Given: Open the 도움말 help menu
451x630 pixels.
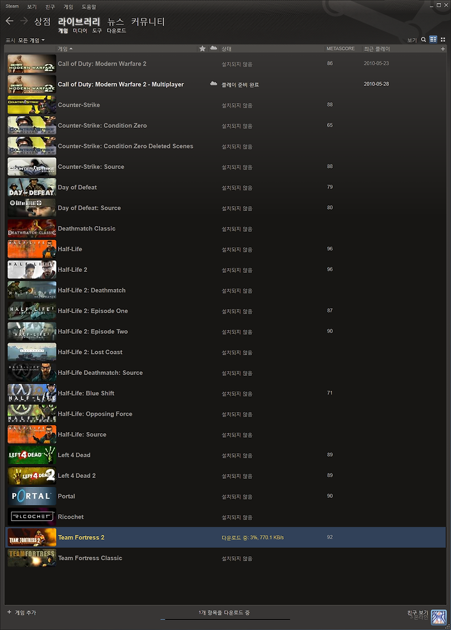Looking at the screenshot, I should [x=89, y=7].
